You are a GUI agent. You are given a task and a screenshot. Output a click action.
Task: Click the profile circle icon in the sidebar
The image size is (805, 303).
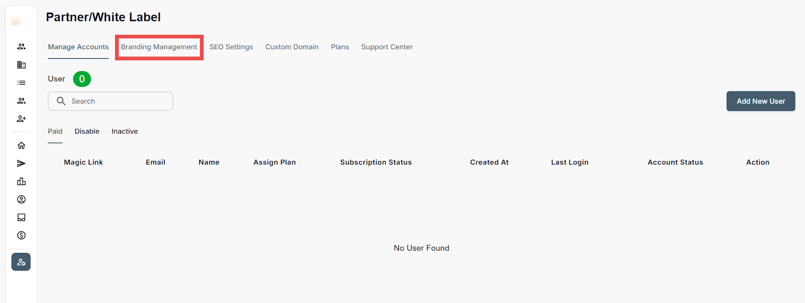[21, 200]
